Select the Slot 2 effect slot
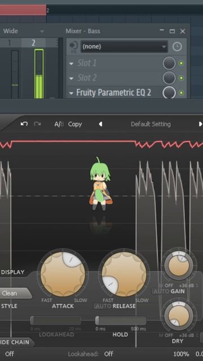Image resolution: width=203 pixels, height=361 pixels. (87, 78)
